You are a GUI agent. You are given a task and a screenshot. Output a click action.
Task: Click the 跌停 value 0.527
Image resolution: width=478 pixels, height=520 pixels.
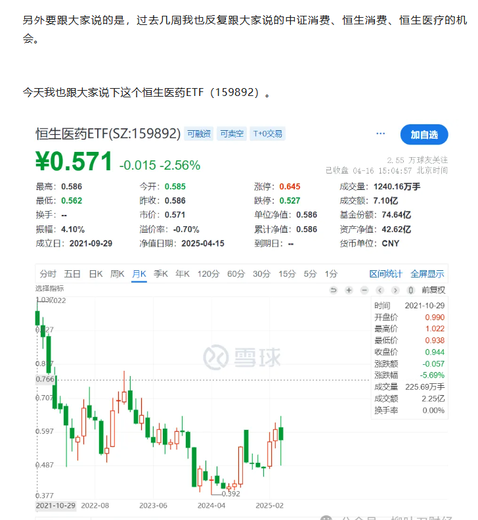tap(290, 201)
